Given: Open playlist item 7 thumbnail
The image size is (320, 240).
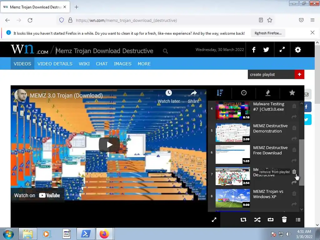Looking at the screenshot, I should pyautogui.click(x=232, y=176).
